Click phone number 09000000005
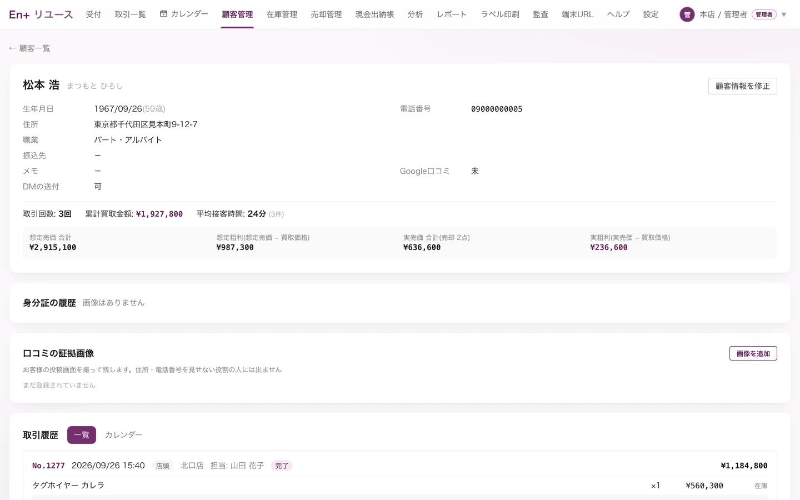 (x=497, y=109)
